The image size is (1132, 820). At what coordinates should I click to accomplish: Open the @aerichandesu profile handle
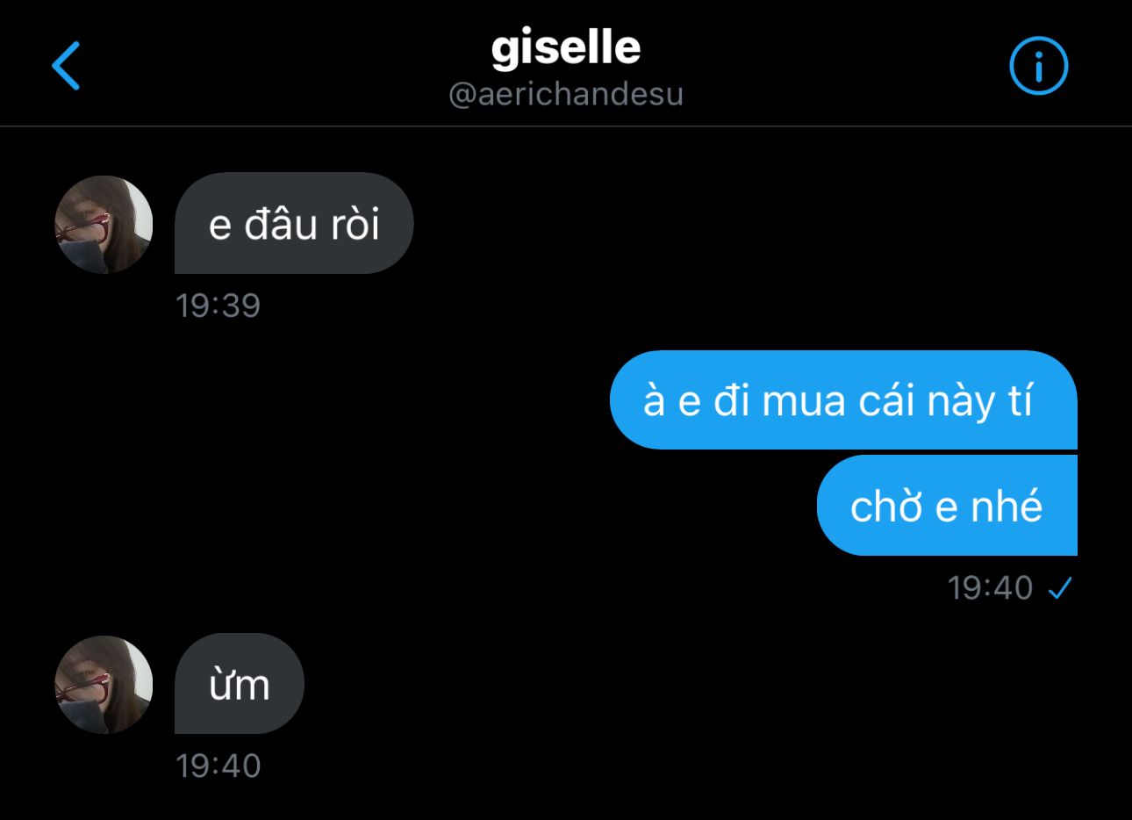566,94
